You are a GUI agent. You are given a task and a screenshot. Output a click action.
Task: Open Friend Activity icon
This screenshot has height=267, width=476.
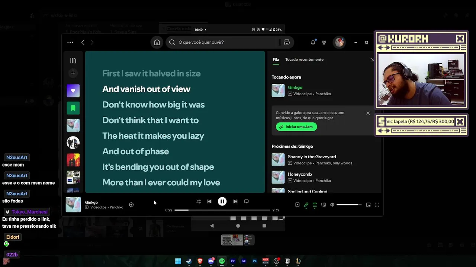pos(324,42)
